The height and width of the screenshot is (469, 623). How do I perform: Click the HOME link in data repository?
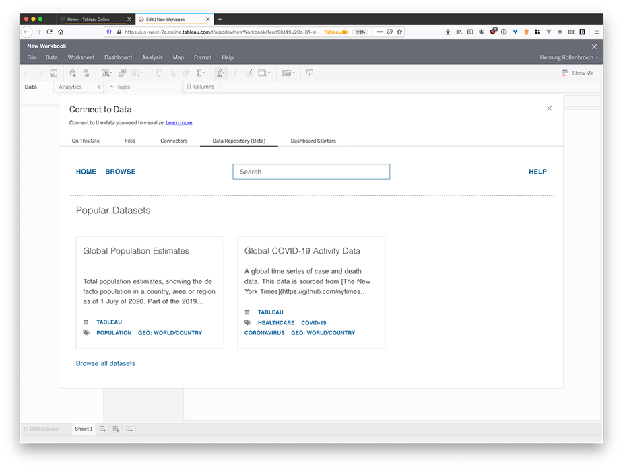coord(86,172)
